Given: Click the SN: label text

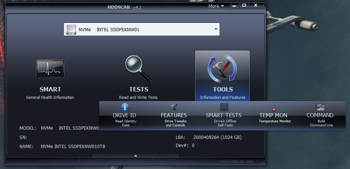Looking at the screenshot, I should [x=24, y=137].
